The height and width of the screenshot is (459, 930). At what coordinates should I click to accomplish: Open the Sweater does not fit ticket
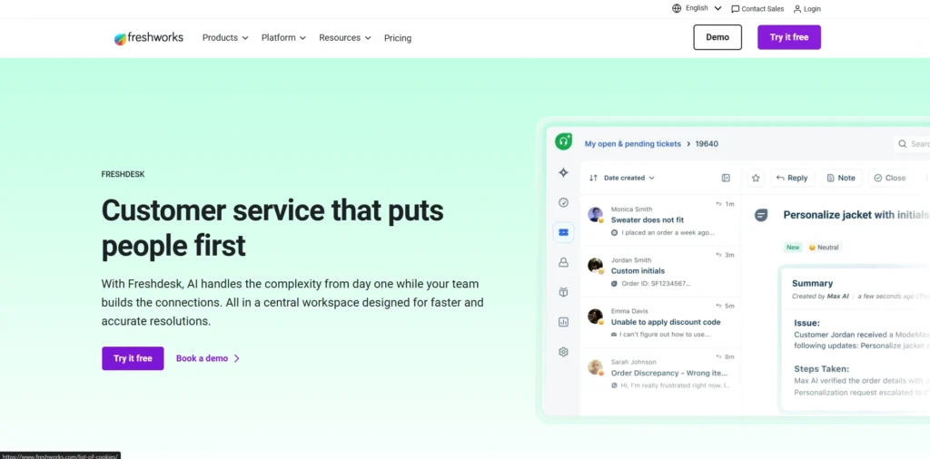[x=647, y=220]
